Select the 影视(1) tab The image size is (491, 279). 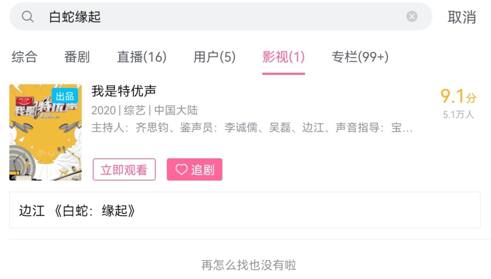[x=283, y=57]
